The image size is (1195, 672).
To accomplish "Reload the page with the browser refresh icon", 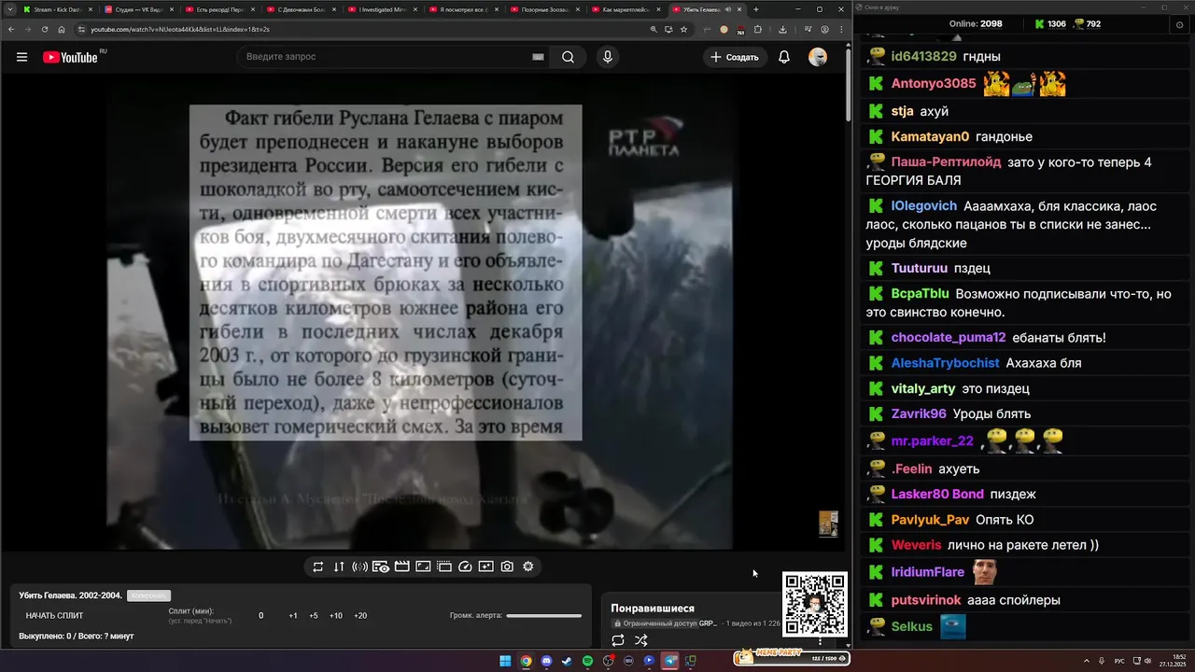I will (45, 29).
